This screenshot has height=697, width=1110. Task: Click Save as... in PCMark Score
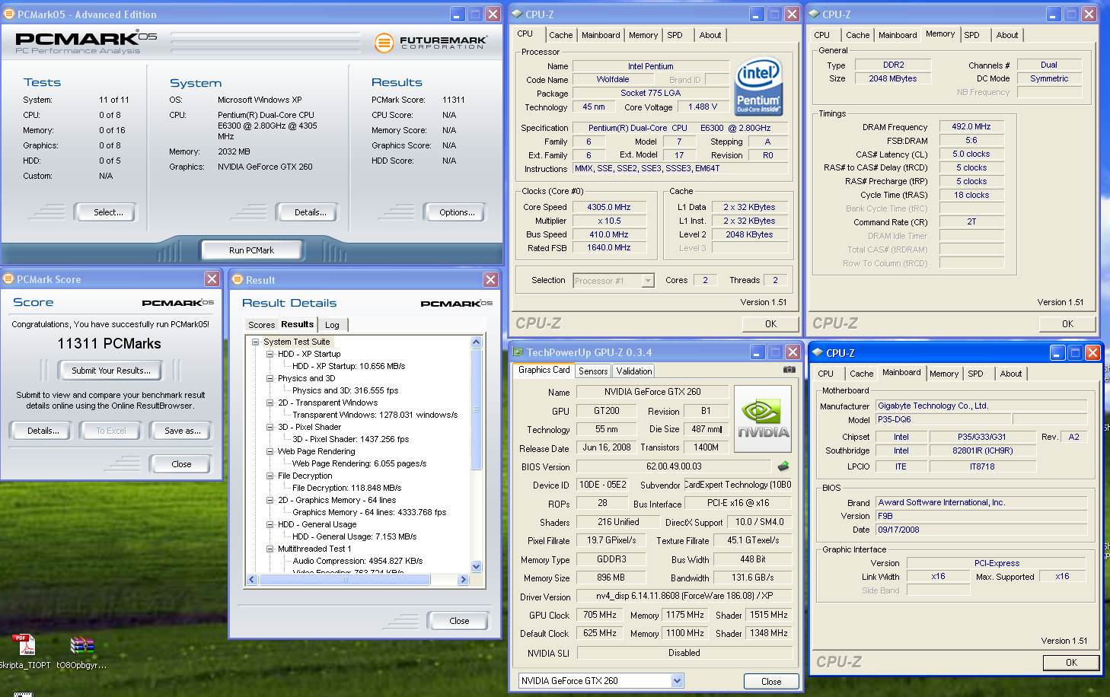click(183, 431)
